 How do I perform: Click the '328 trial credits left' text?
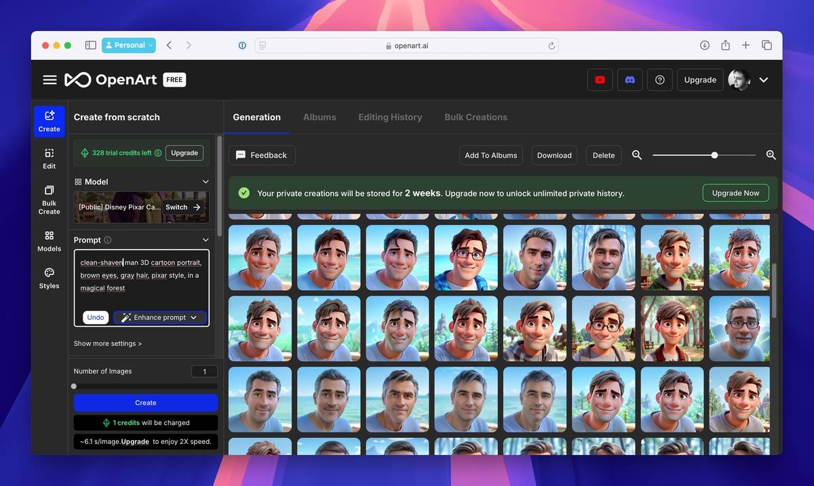tap(121, 153)
